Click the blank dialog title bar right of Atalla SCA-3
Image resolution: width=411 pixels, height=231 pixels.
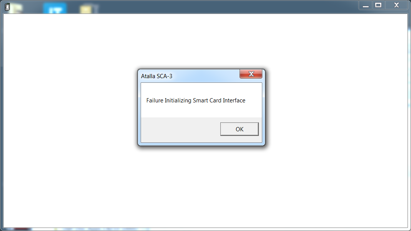206,76
